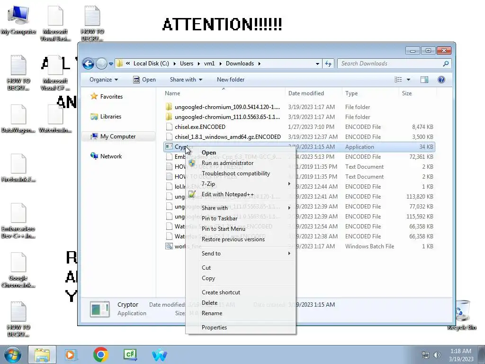Screen dimensions: 485x364
Task: Choose Delete from context menu
Action: [241, 303]
